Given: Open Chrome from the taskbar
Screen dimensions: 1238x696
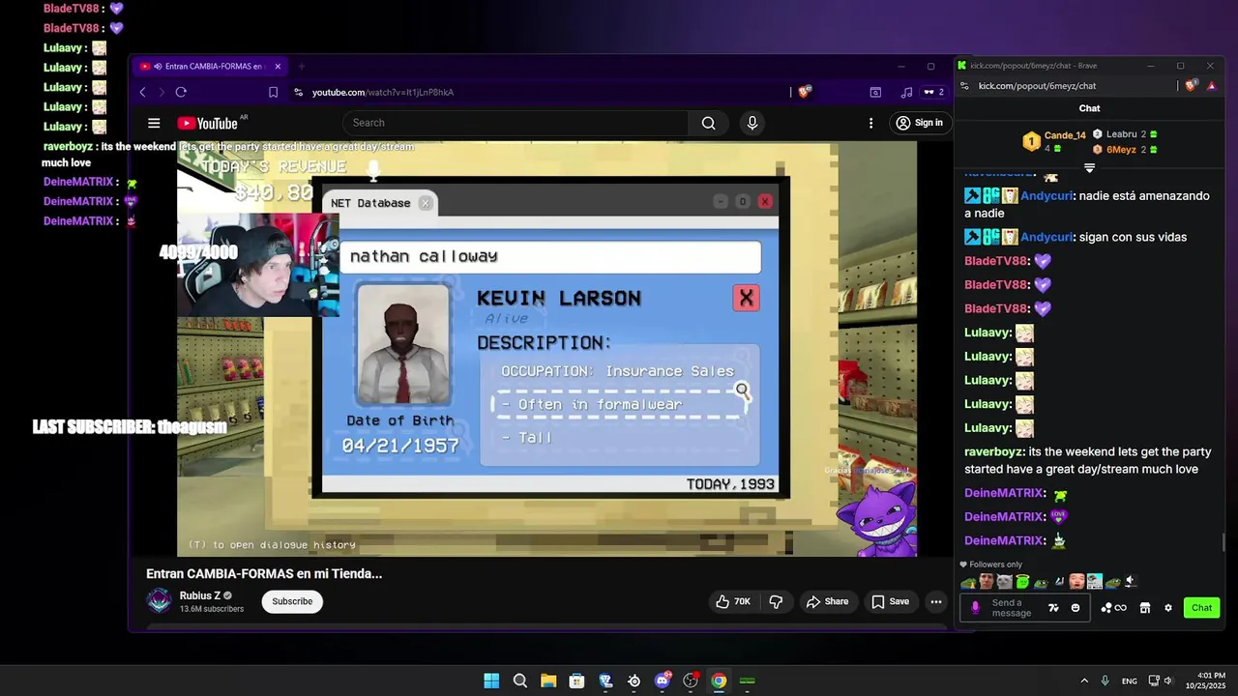Looking at the screenshot, I should point(719,681).
